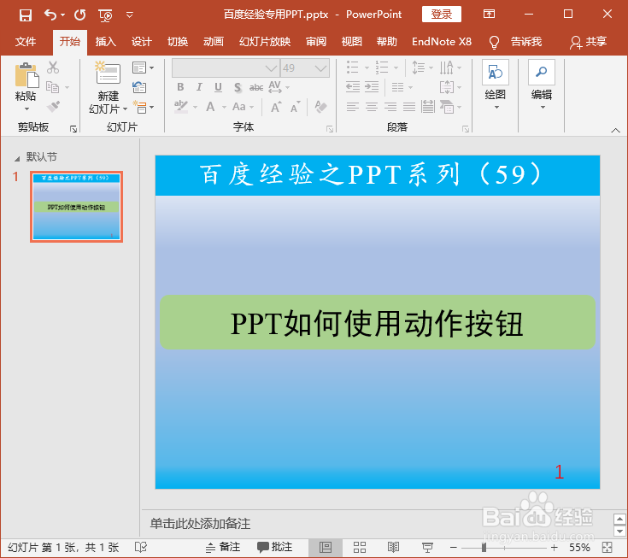Click the Redo/Repeat icon
The height and width of the screenshot is (558, 628).
click(80, 15)
